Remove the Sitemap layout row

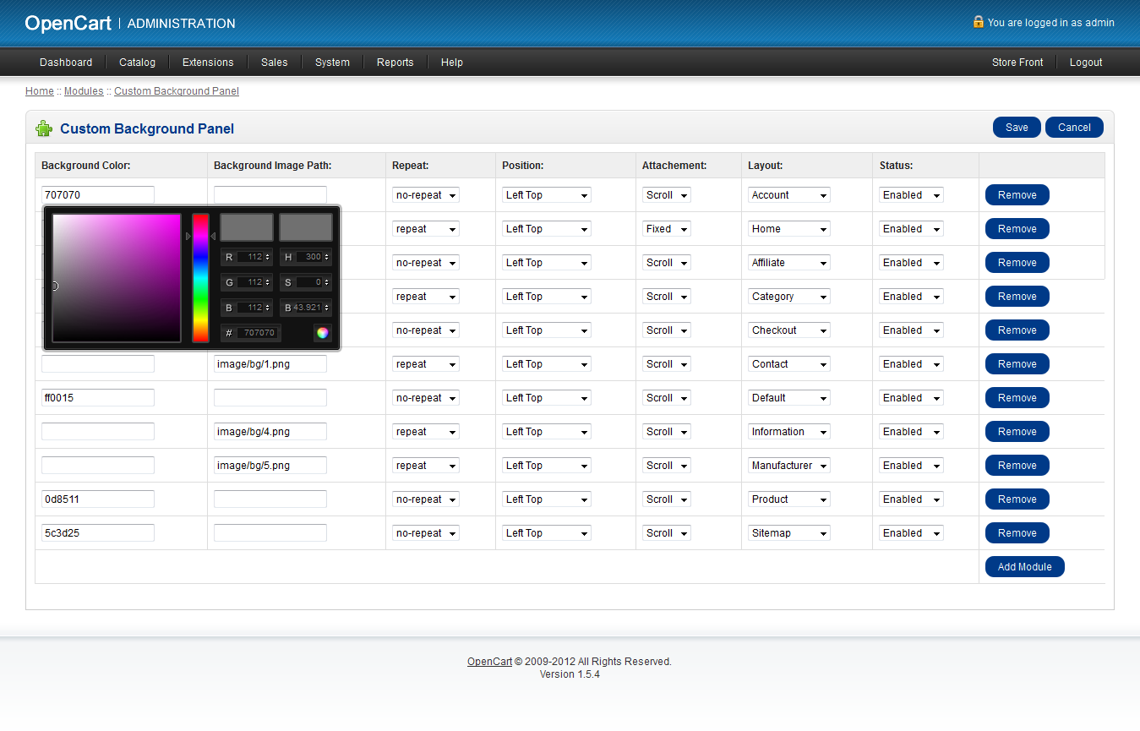click(1017, 533)
